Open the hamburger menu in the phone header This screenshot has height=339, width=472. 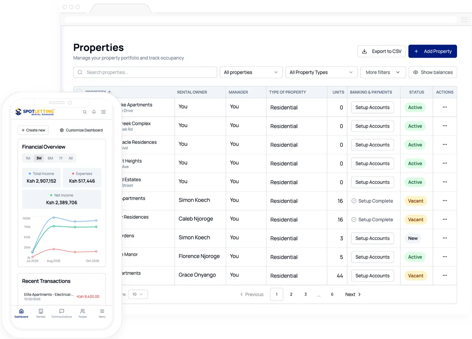[x=103, y=112]
